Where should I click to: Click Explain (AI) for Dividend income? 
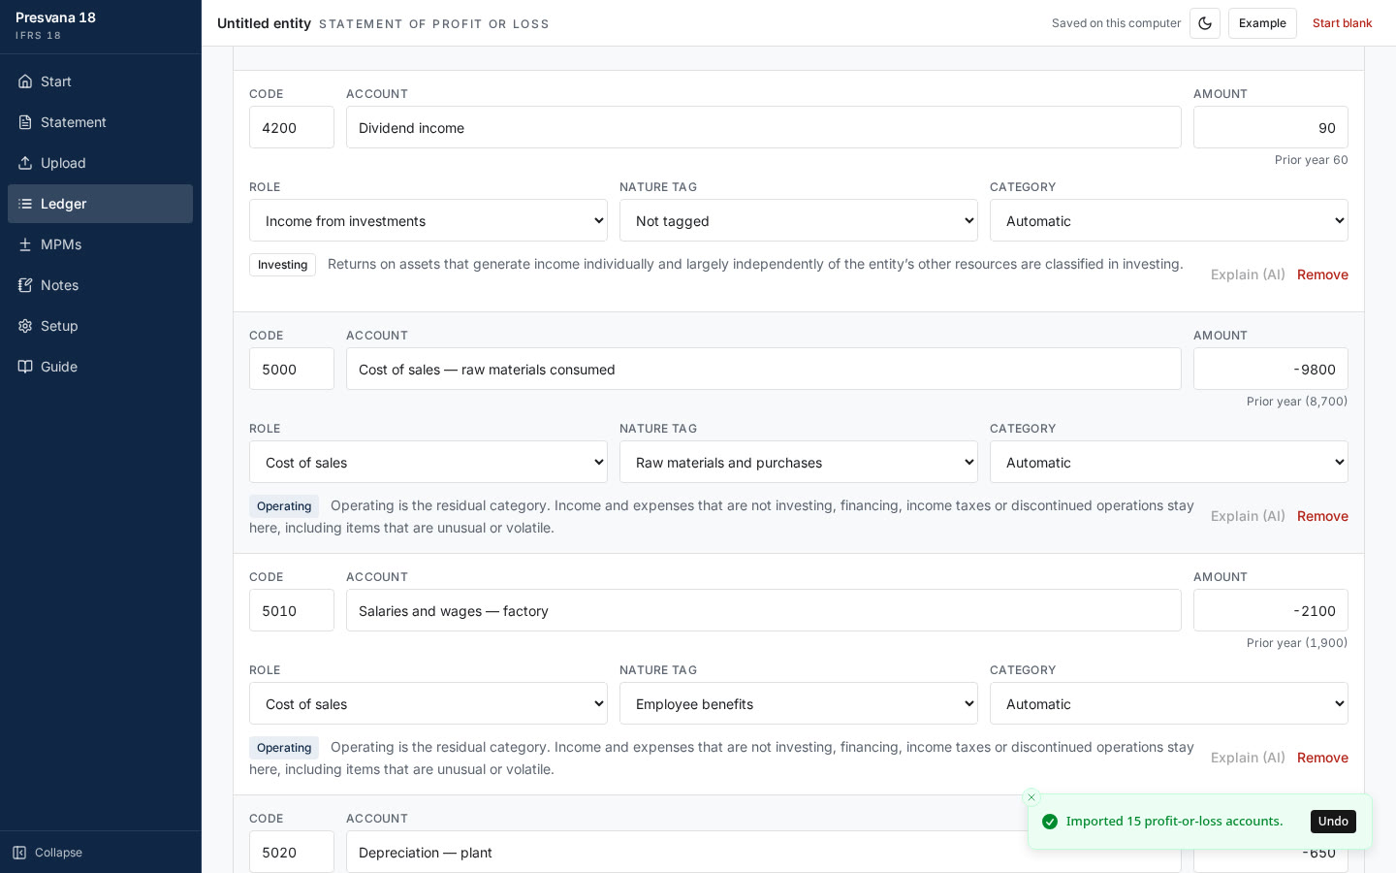point(1248,275)
